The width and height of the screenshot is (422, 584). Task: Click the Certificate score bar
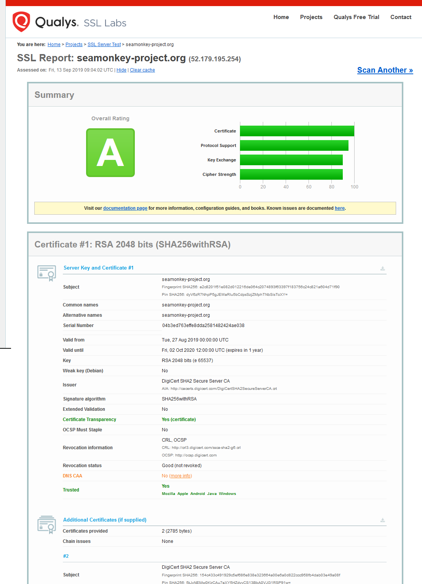tap(297, 131)
